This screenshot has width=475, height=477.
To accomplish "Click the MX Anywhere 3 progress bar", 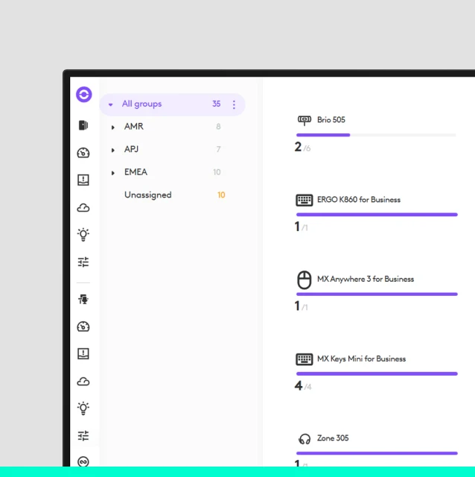I will tap(377, 294).
